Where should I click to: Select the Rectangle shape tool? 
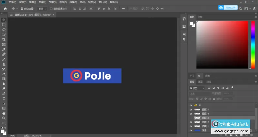pos(4,108)
